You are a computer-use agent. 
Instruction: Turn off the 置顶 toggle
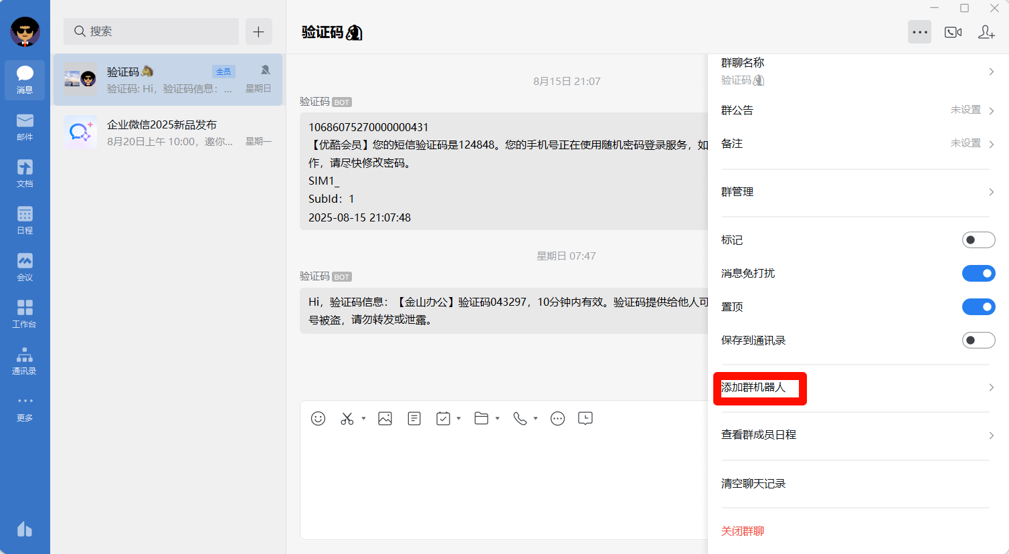click(978, 306)
